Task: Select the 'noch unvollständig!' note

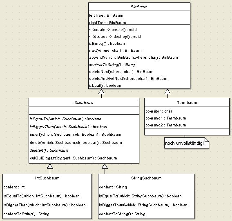Action: pos(187,143)
